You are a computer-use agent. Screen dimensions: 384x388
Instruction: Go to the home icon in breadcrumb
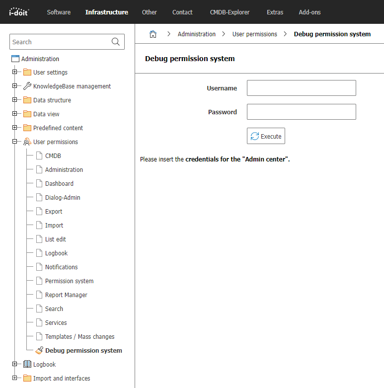coord(153,34)
